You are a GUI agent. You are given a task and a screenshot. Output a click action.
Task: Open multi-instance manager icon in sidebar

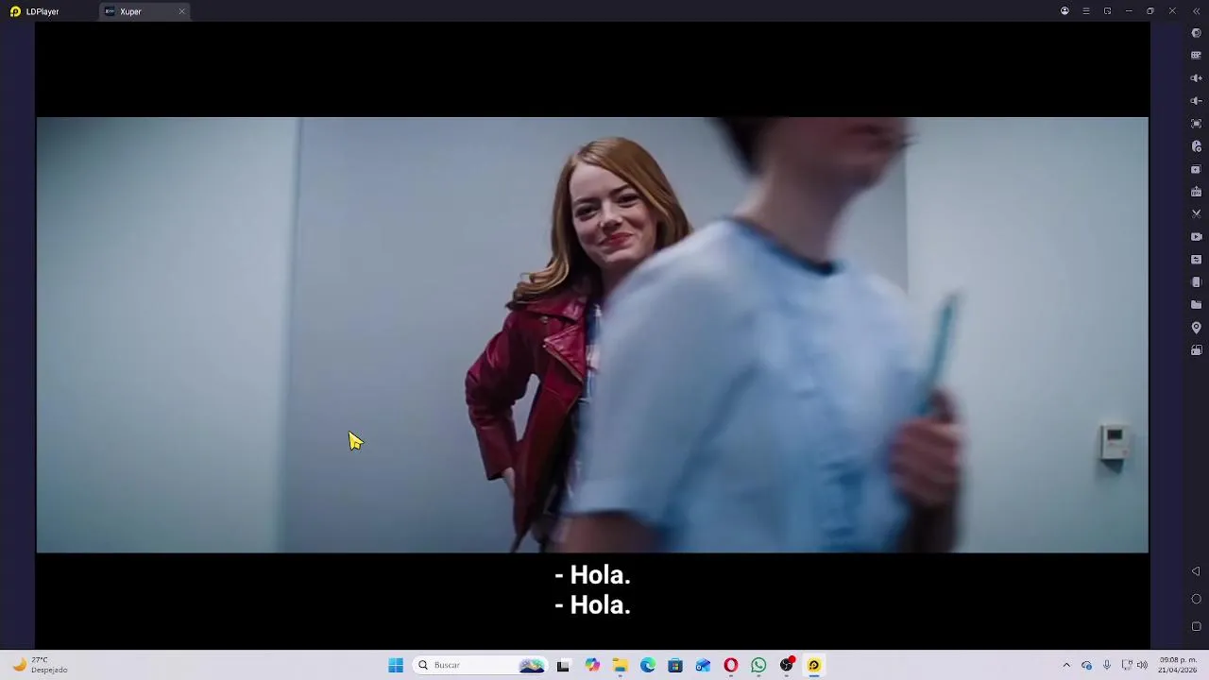coord(1196,169)
